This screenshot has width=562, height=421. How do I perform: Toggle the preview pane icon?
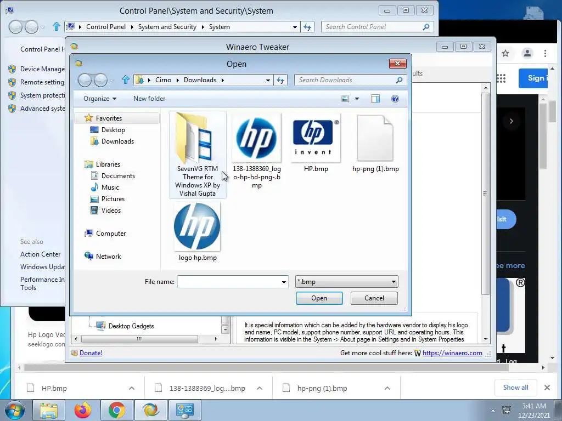pos(375,99)
